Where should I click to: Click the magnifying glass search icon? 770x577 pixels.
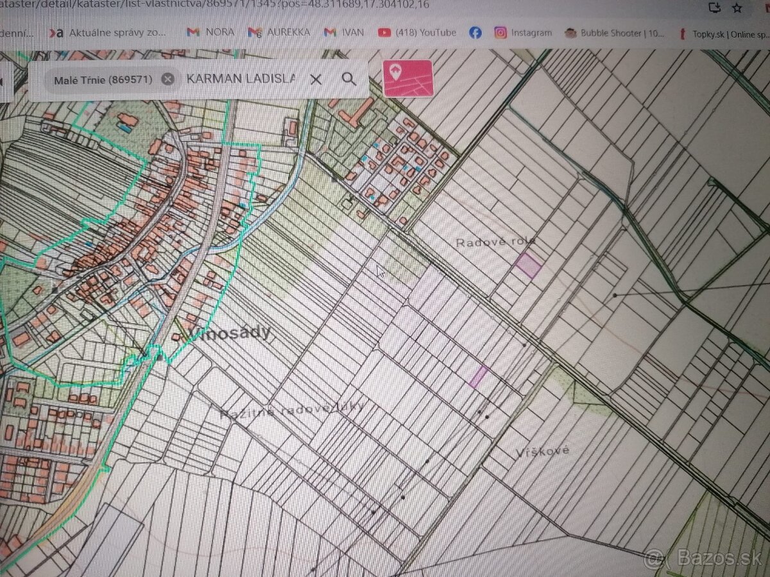[x=348, y=79]
